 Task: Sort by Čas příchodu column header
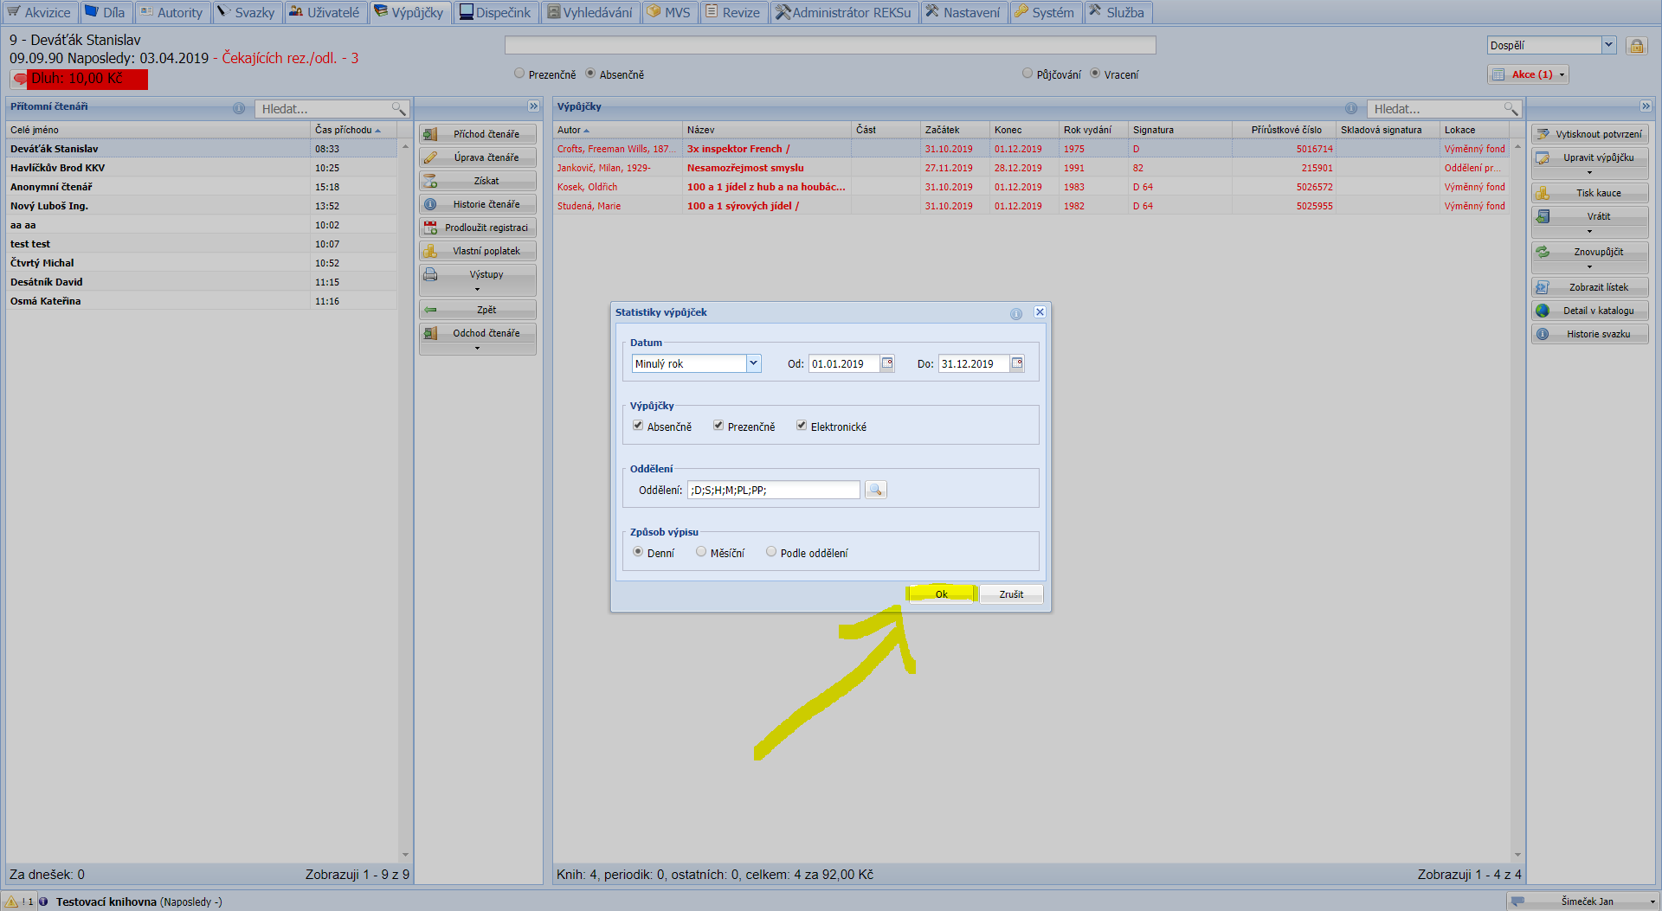point(352,130)
